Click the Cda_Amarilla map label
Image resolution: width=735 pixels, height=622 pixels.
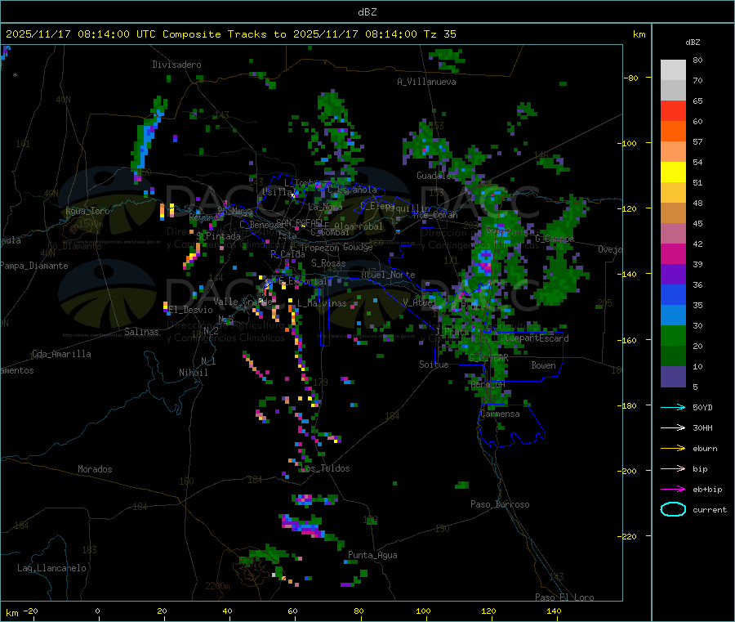click(61, 354)
